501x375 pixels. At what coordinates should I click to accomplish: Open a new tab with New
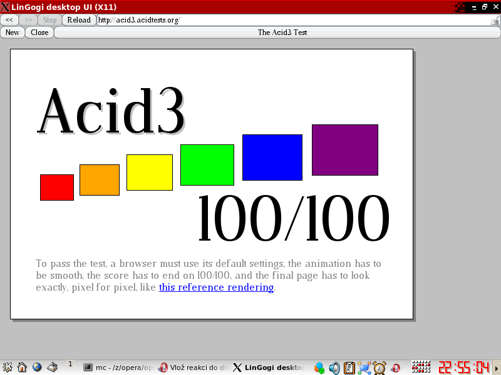pos(13,32)
